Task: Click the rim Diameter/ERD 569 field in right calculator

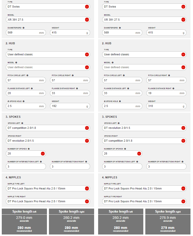Action: [x=119, y=32]
